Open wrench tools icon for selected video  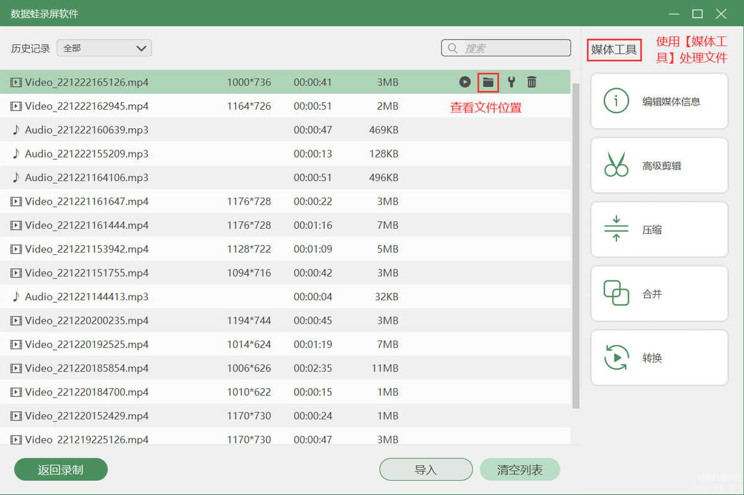511,82
